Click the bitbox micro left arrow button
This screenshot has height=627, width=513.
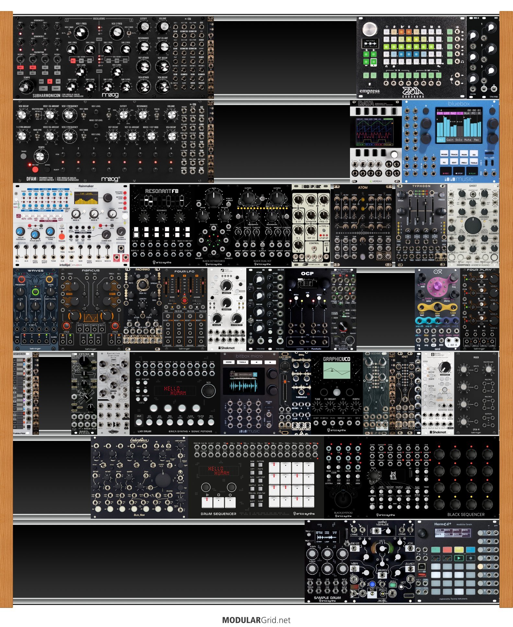click(x=256, y=362)
